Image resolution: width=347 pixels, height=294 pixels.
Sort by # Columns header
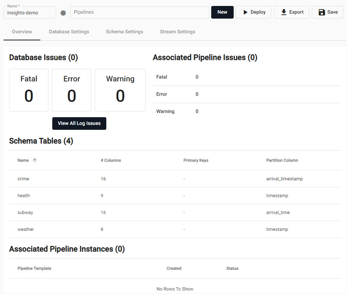[x=111, y=160]
